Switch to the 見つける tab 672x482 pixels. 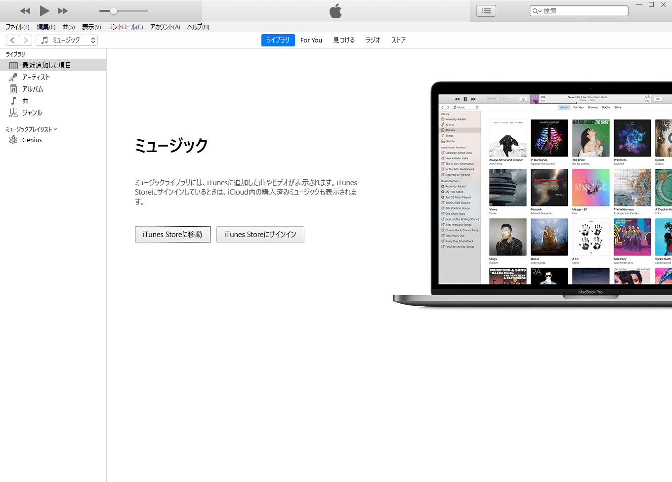[344, 40]
